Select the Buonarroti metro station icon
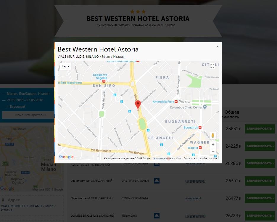The image size is (277, 222). coord(200,128)
